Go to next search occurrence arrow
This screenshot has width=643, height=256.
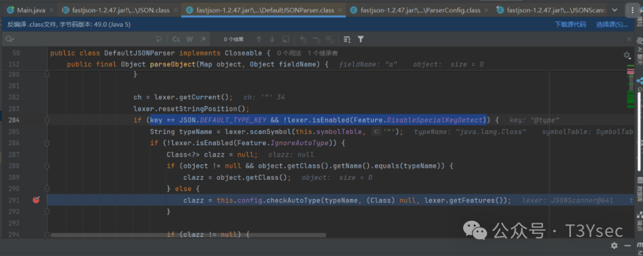[272, 39]
